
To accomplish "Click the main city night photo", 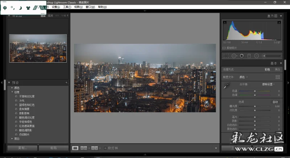I will click(x=145, y=78).
